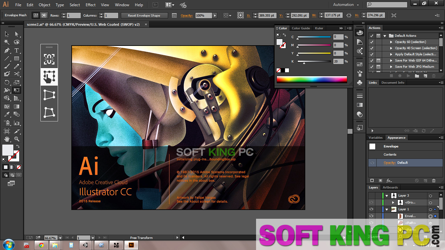The height and width of the screenshot is (250, 445).
Task: Collapse the Default Actions folder
Action: coord(385,36)
